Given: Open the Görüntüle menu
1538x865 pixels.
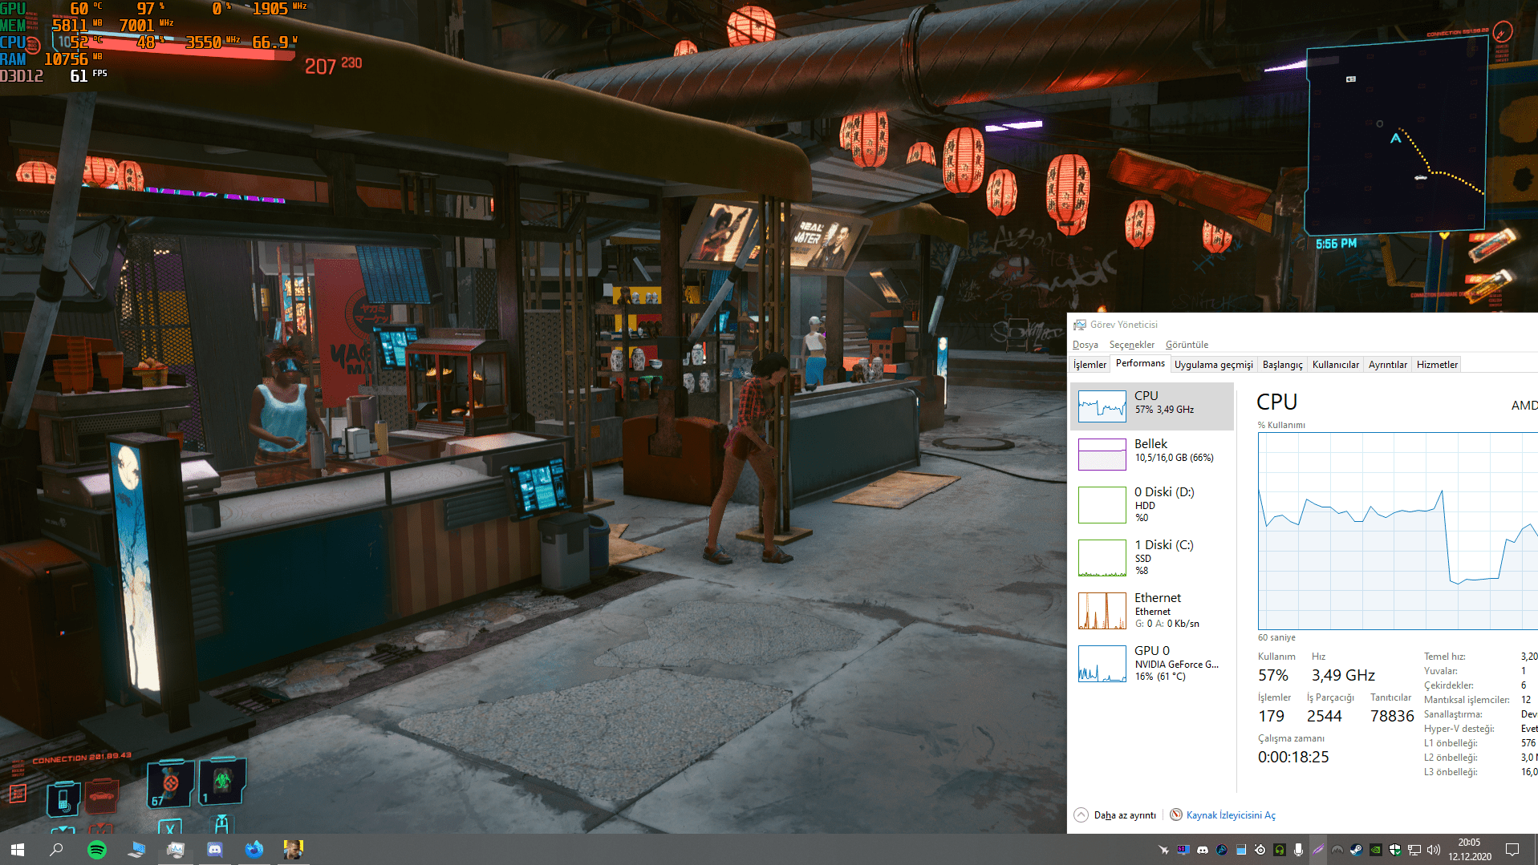Looking at the screenshot, I should pos(1187,345).
